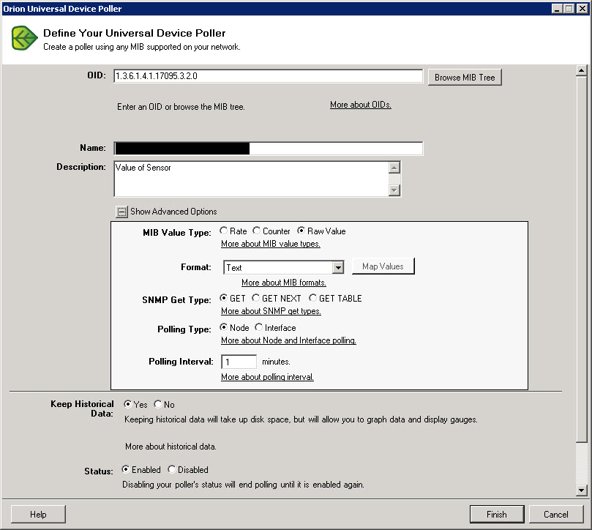Open More about MIB formats link
Viewport: 592px width, 530px height.
(284, 283)
